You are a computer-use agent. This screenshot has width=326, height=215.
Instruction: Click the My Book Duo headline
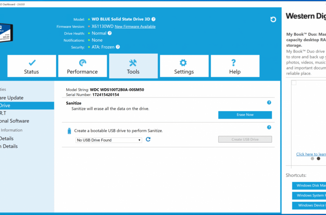(x=306, y=40)
